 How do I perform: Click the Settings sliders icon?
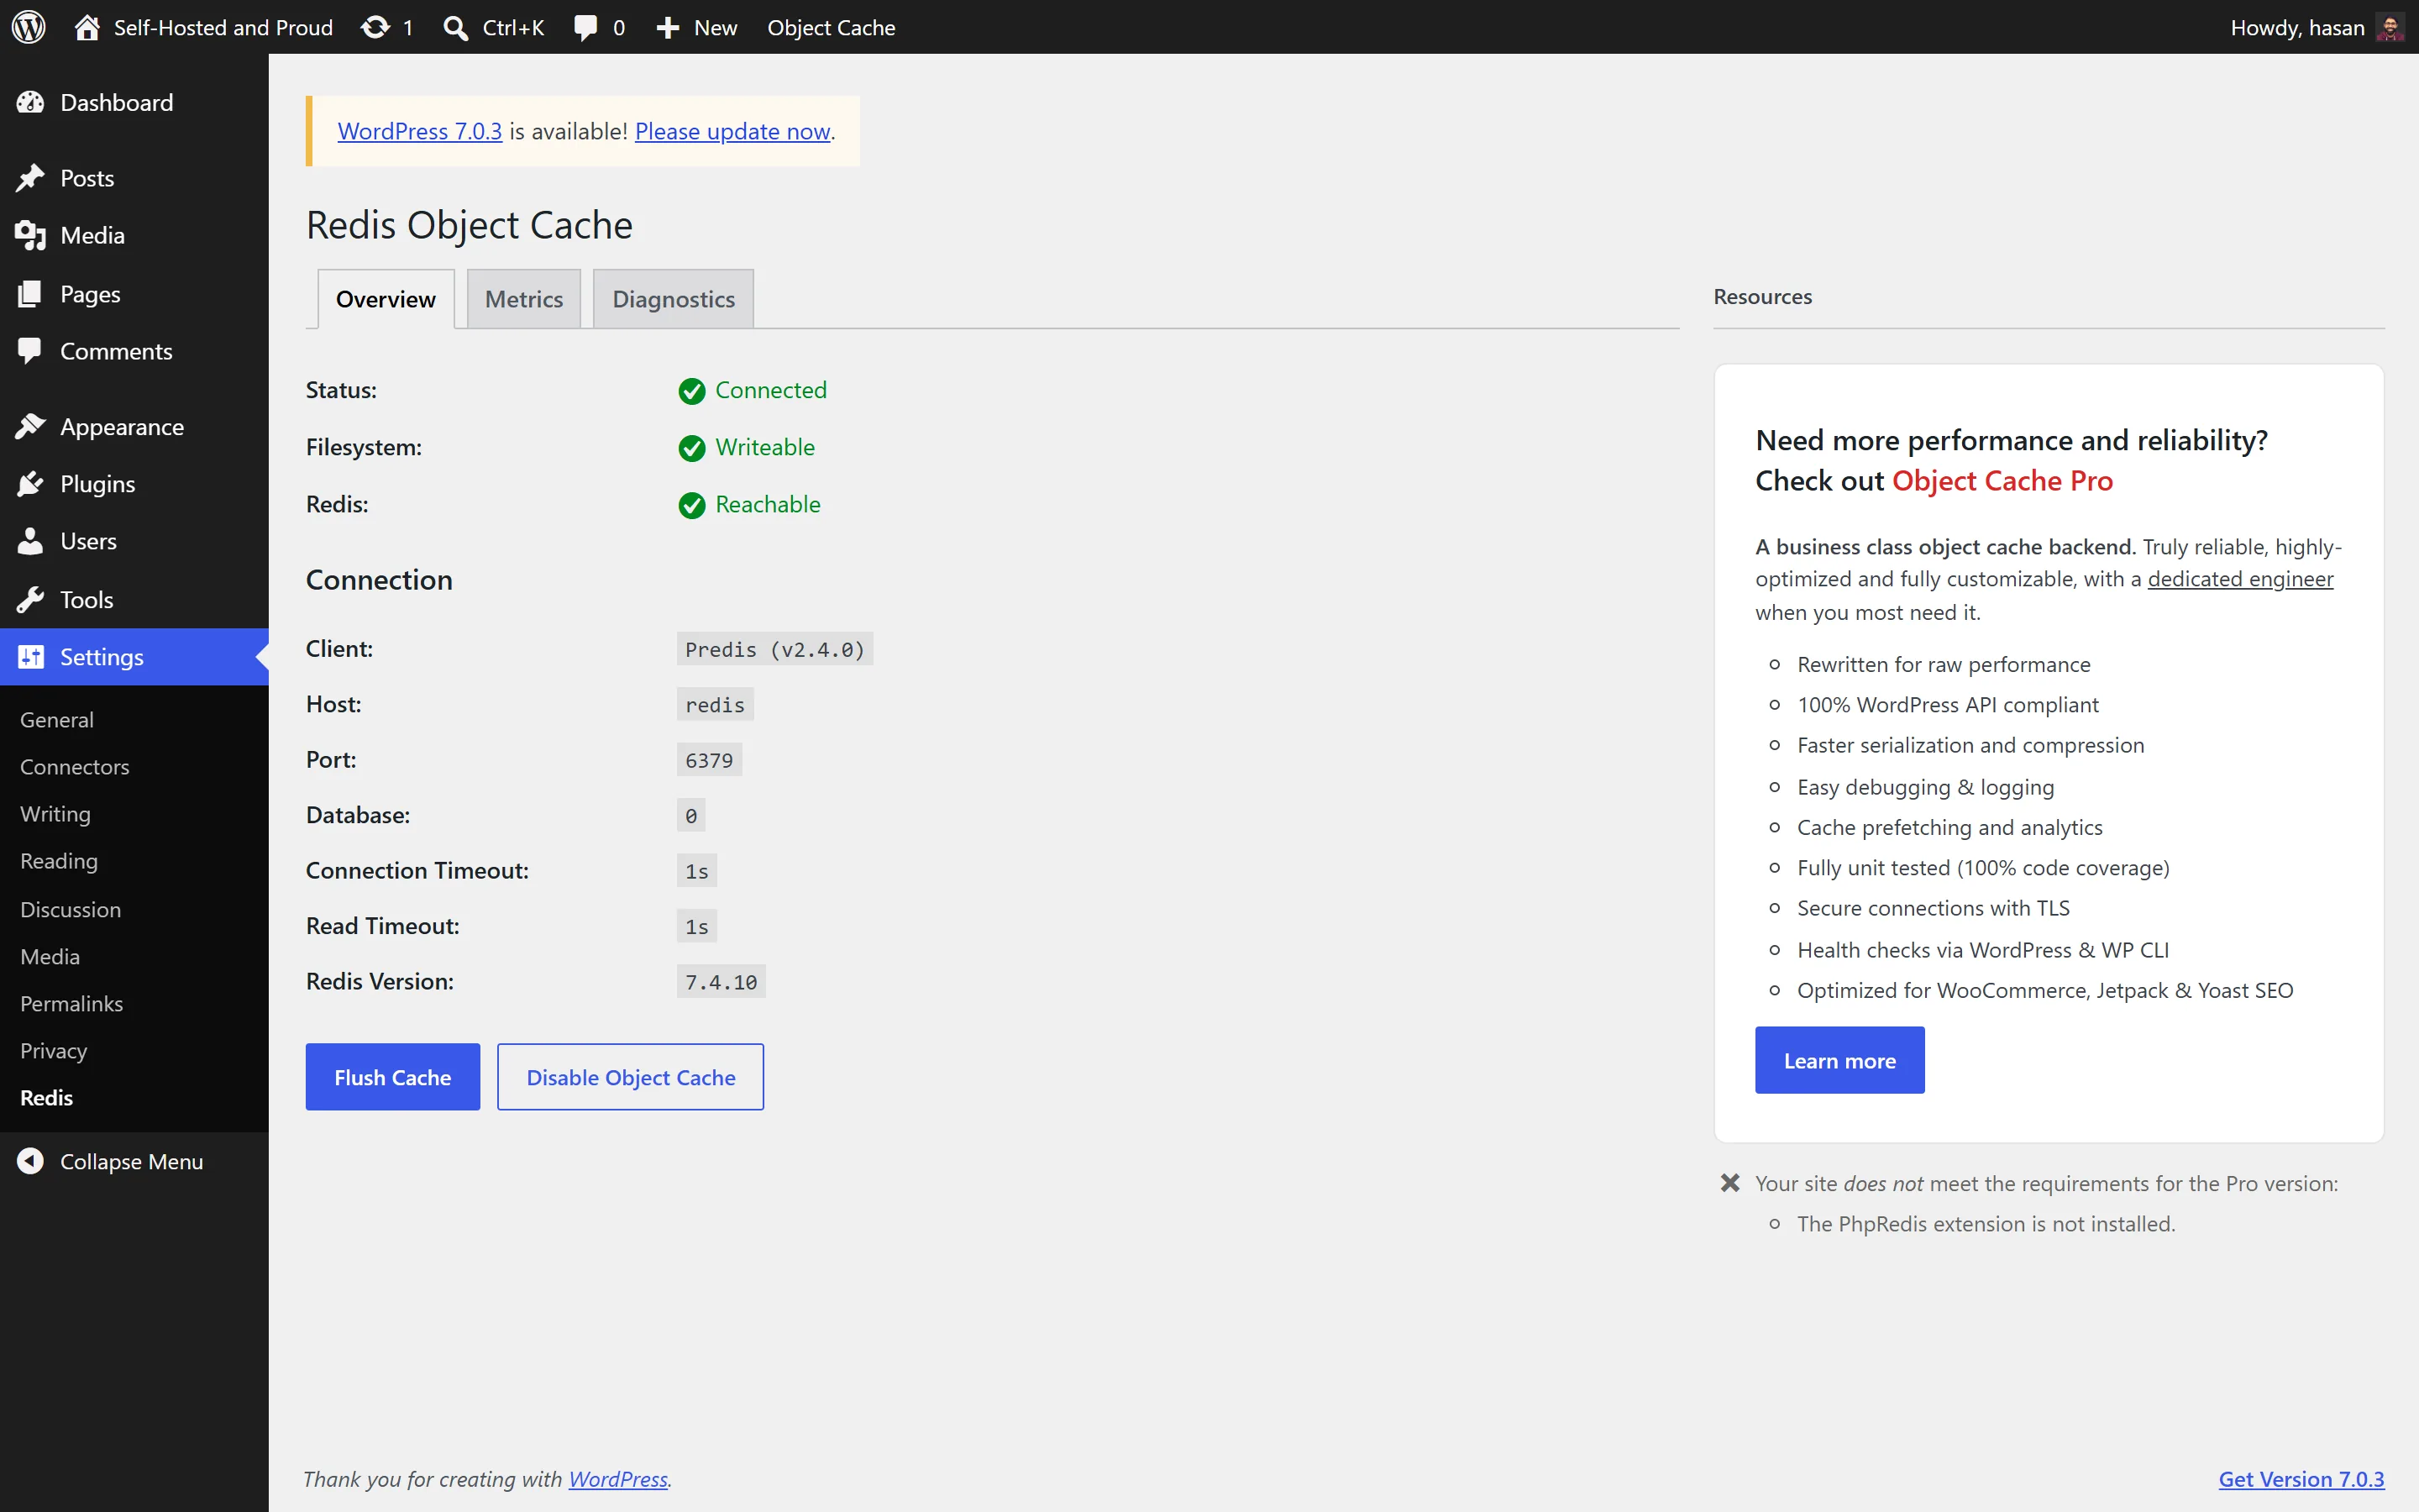point(30,656)
